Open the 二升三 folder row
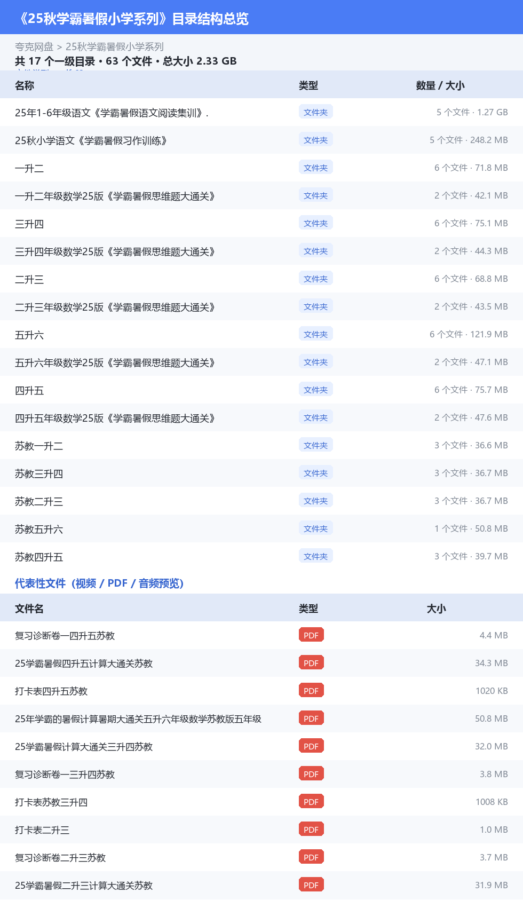 coord(261,279)
